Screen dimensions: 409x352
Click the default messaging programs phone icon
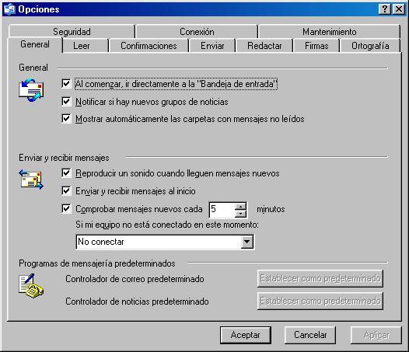tap(31, 286)
